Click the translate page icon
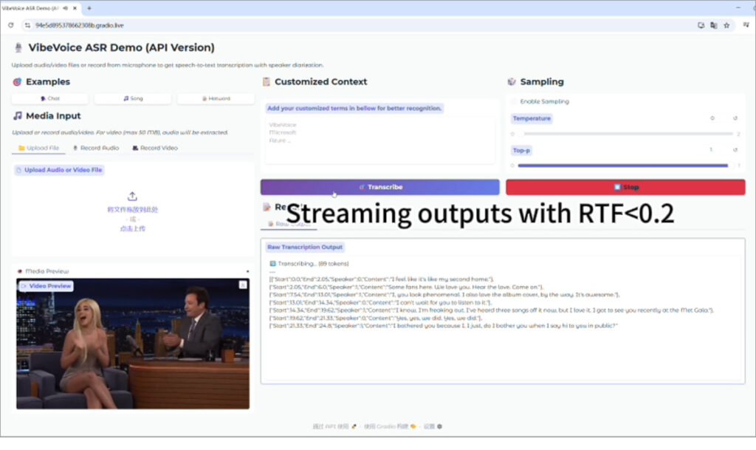 [713, 24]
